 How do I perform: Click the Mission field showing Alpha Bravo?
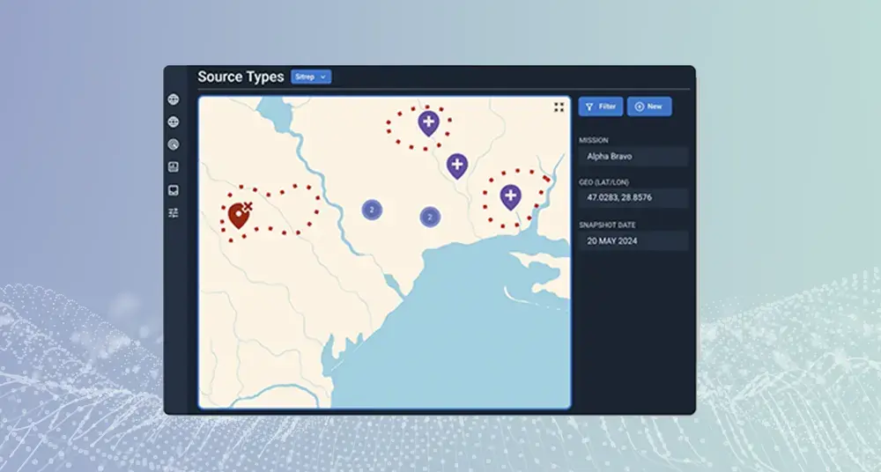[633, 157]
